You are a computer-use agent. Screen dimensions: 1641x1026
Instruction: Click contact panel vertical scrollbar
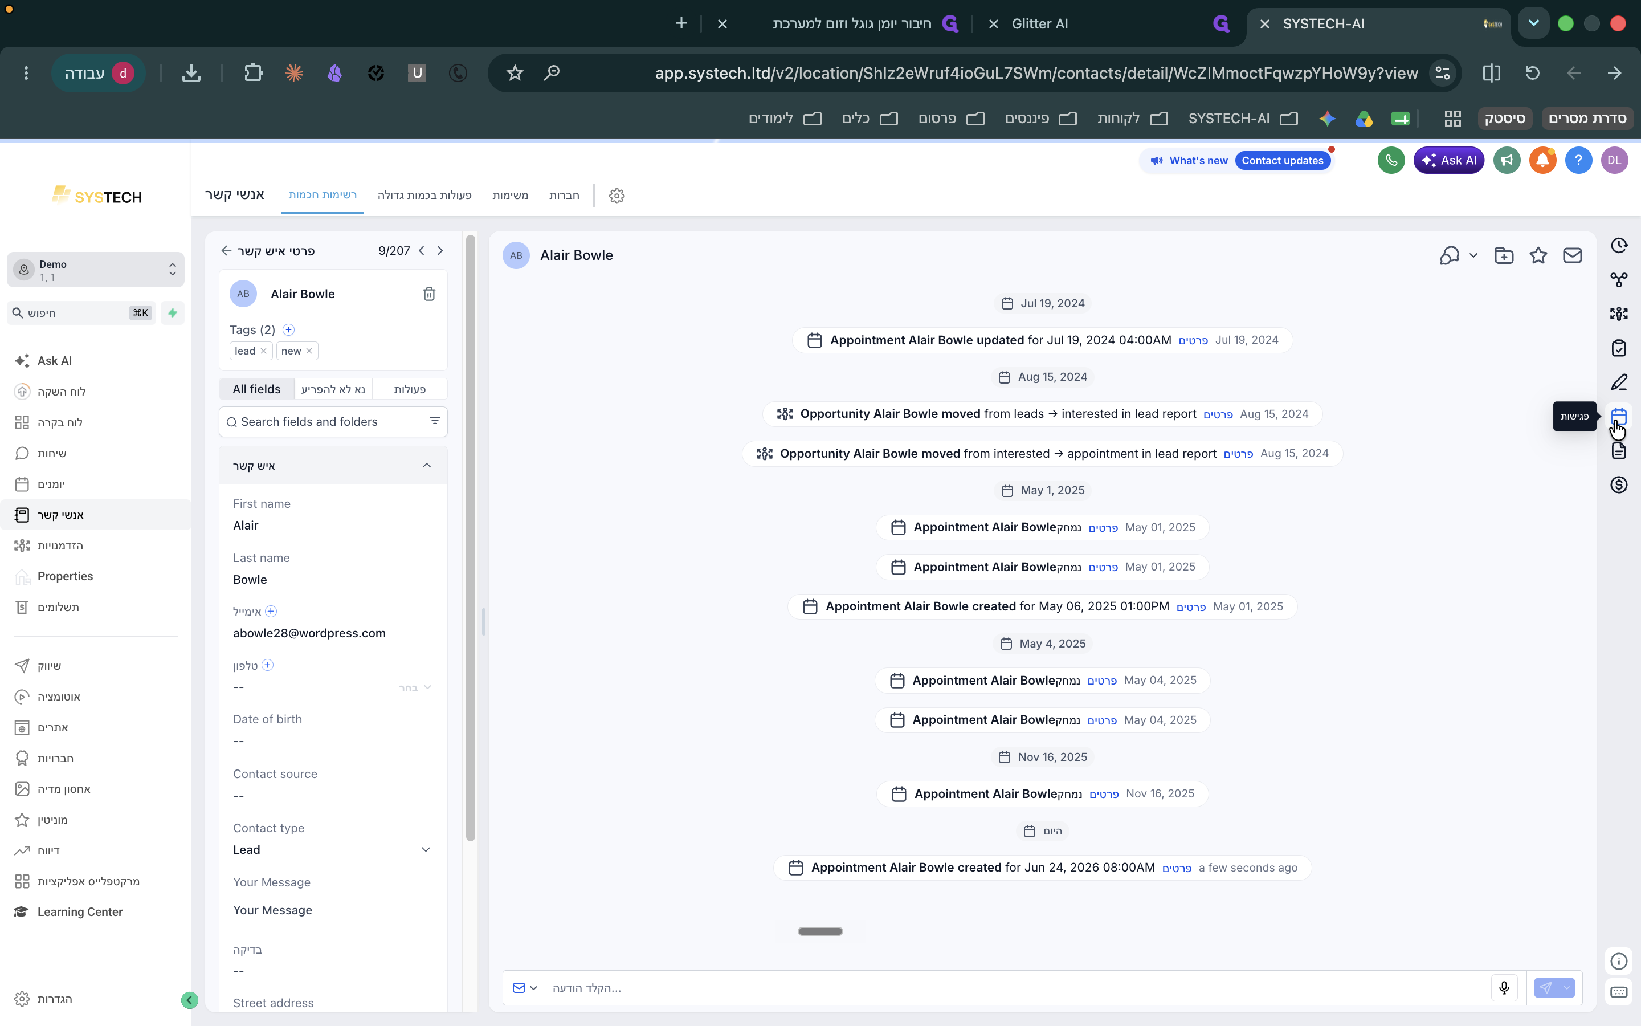coord(470,538)
